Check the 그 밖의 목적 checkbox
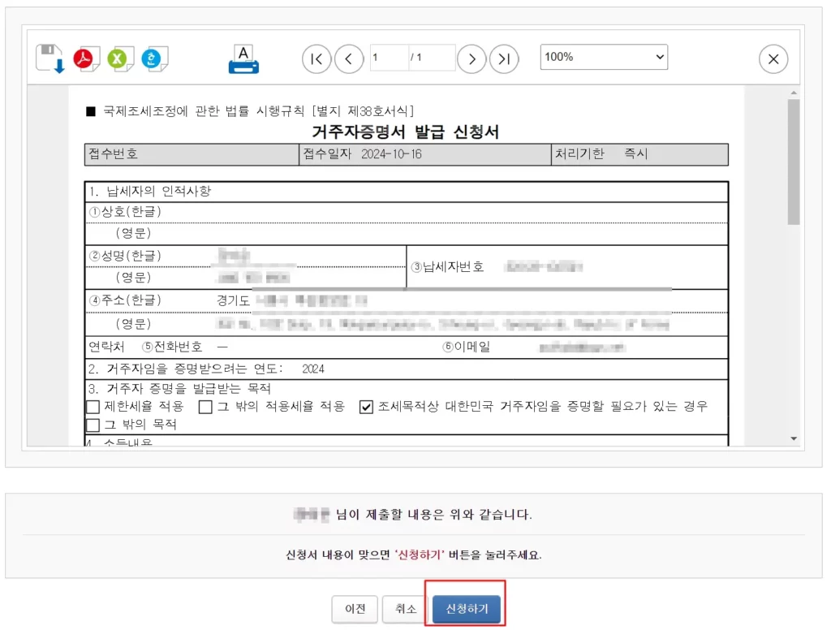Screen dimensions: 831x630 click(x=93, y=425)
